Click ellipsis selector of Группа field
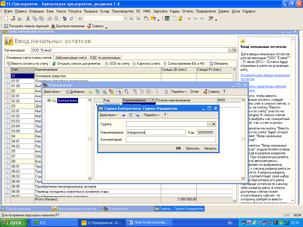303x227 pixels. click(x=209, y=124)
